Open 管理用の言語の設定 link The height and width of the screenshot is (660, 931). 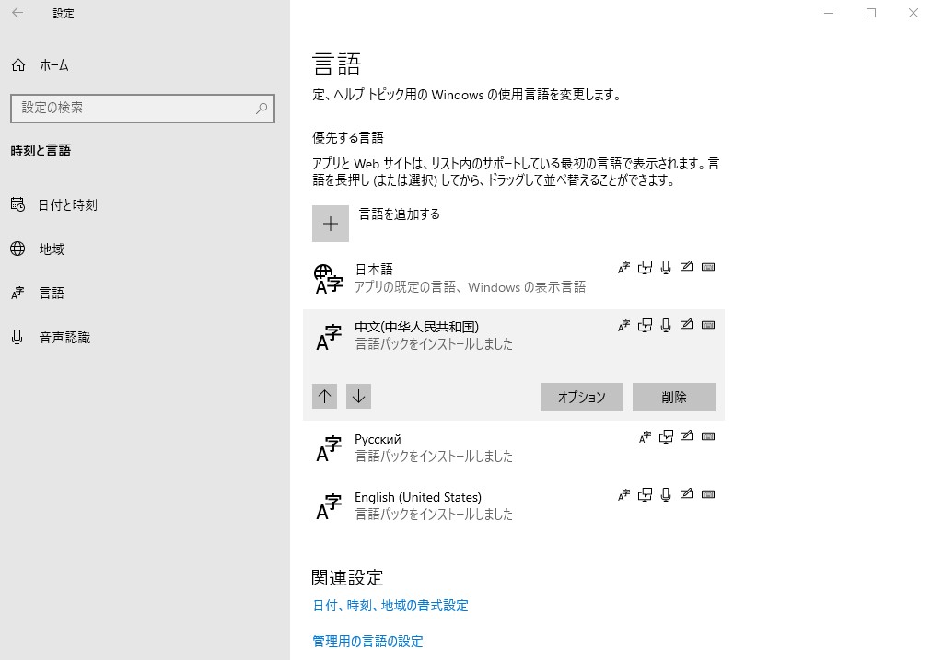(367, 641)
